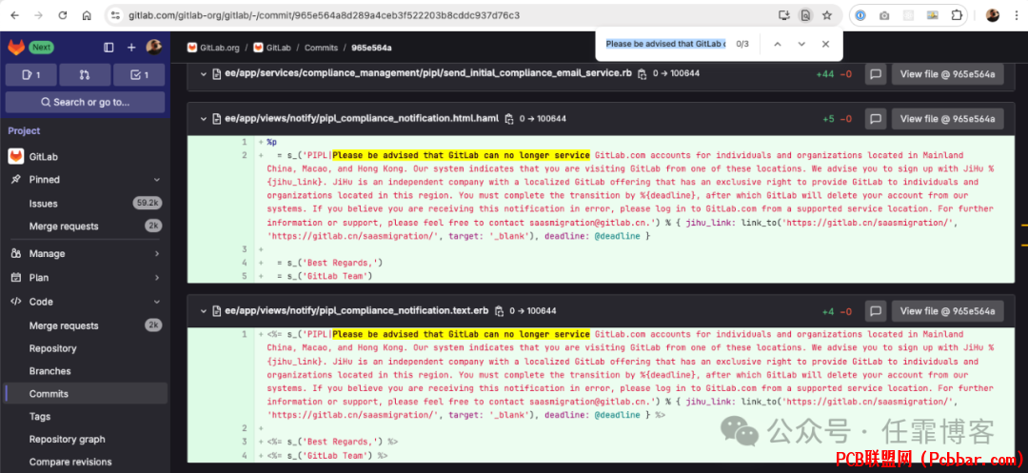The width and height of the screenshot is (1028, 473).
Task: Collapse pipl_compliance_notification.html.haml diff
Action: point(204,119)
